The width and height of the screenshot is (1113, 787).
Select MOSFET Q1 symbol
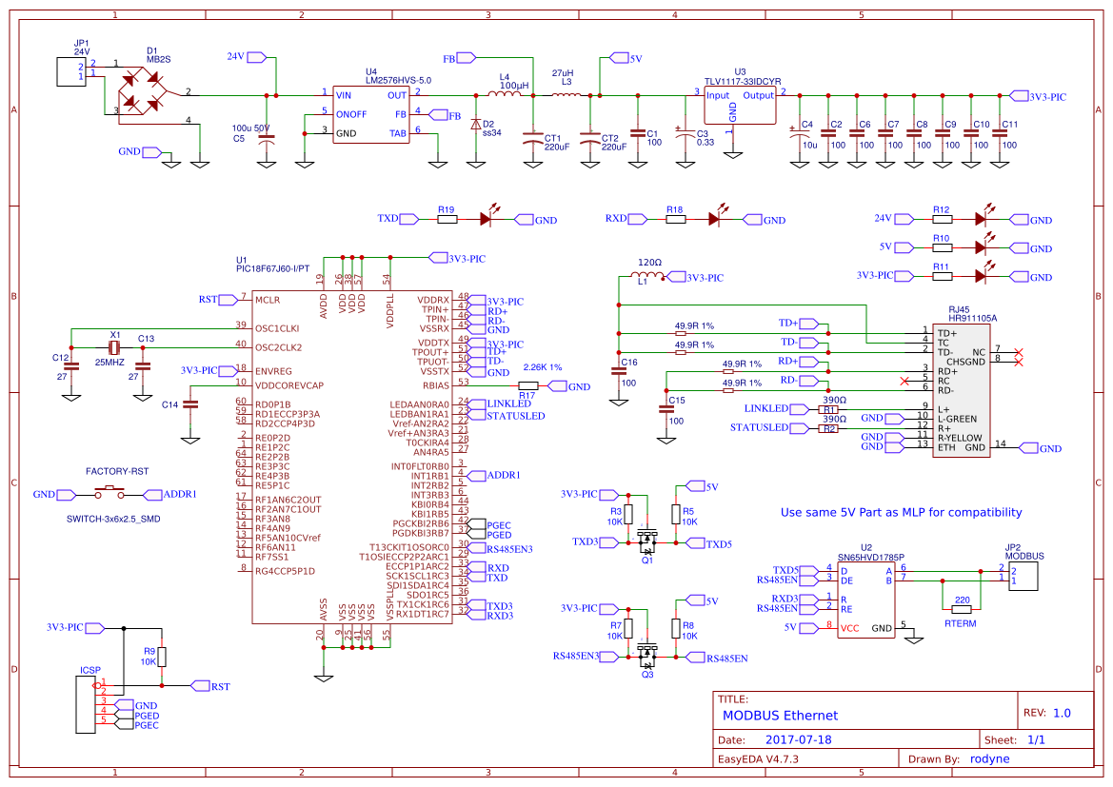[648, 540]
